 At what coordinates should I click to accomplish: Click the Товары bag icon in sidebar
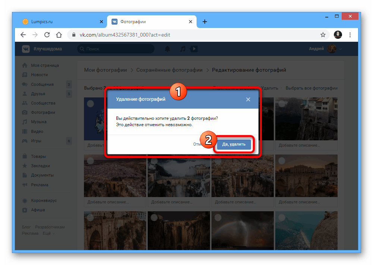coord(25,156)
